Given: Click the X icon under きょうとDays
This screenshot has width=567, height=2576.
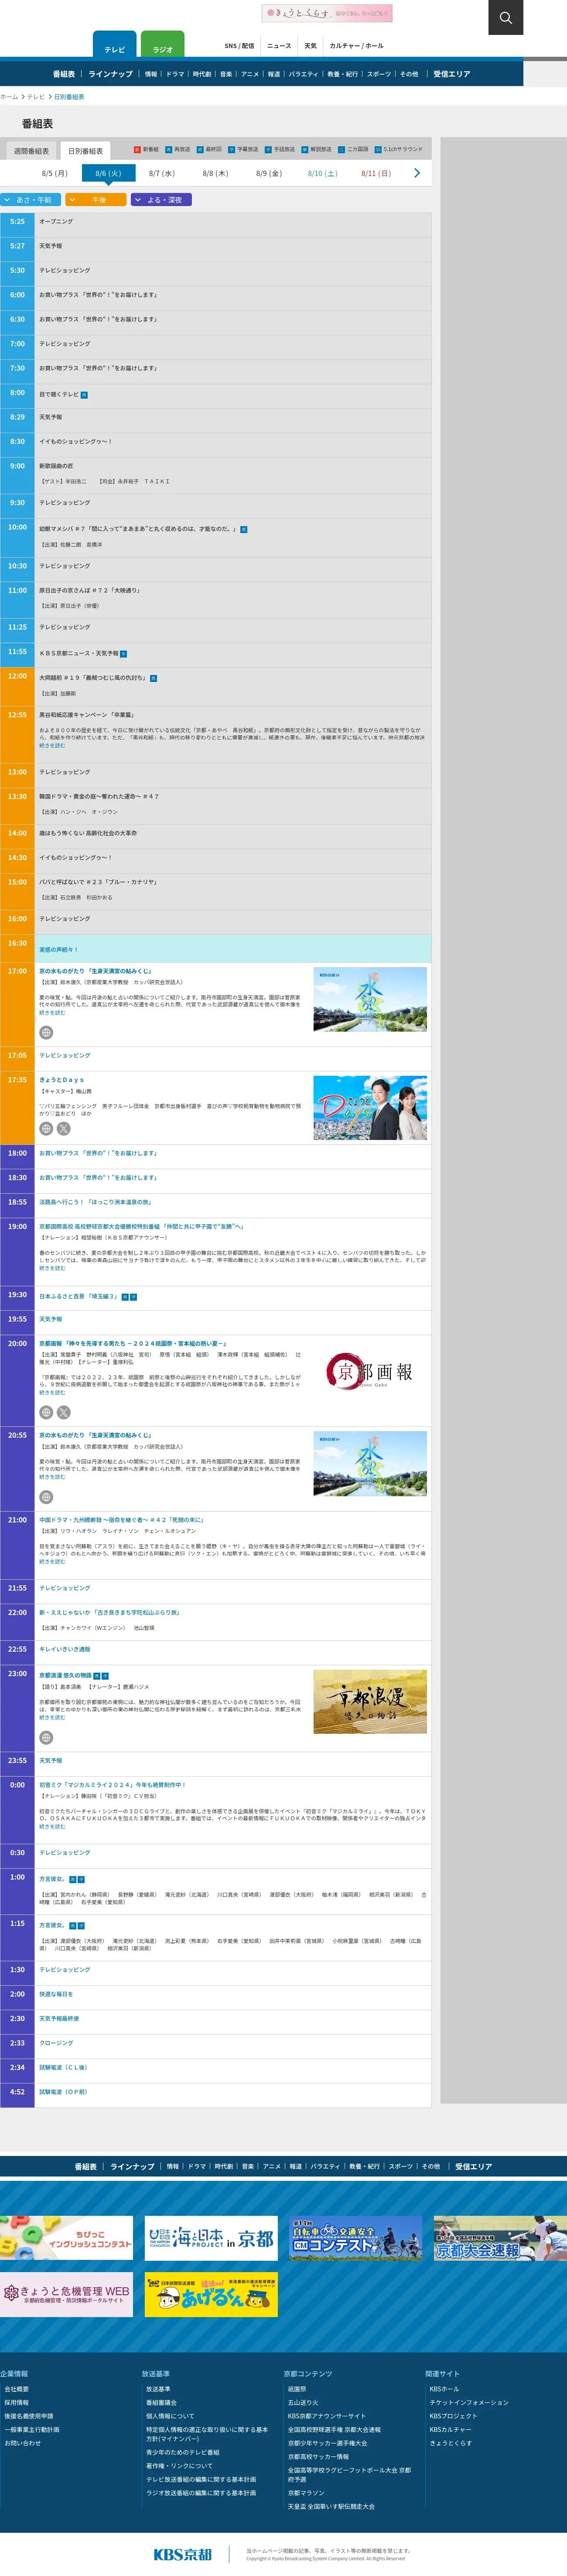Looking at the screenshot, I should [64, 1128].
